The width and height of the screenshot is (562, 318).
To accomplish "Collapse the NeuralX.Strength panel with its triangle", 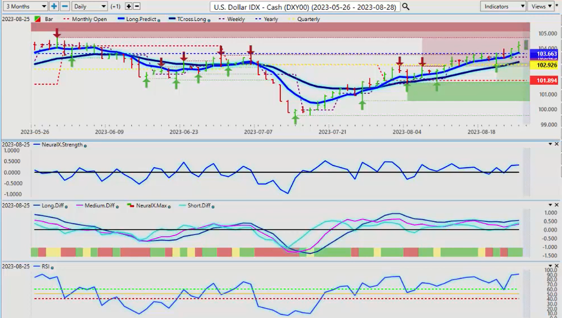I will (550, 144).
